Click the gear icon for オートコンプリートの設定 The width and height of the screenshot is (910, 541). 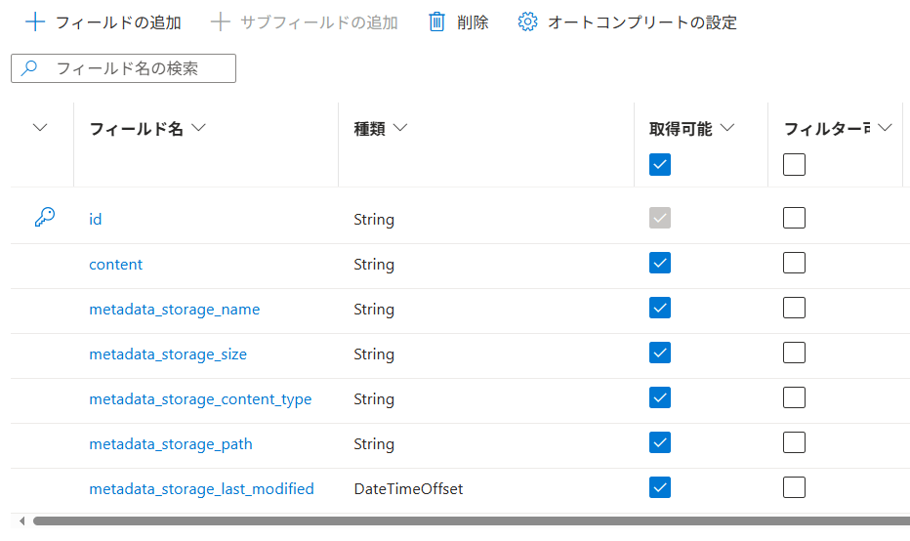(x=528, y=21)
